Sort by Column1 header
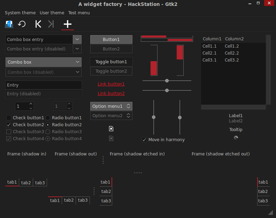276x218 pixels. (212, 39)
